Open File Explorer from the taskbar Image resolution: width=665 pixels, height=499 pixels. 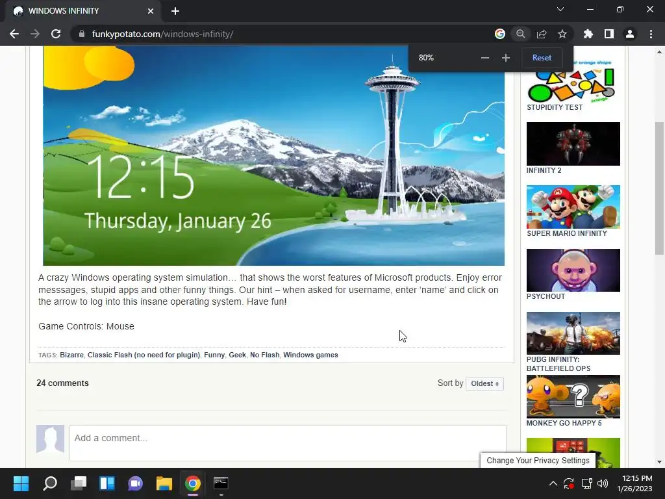[164, 483]
